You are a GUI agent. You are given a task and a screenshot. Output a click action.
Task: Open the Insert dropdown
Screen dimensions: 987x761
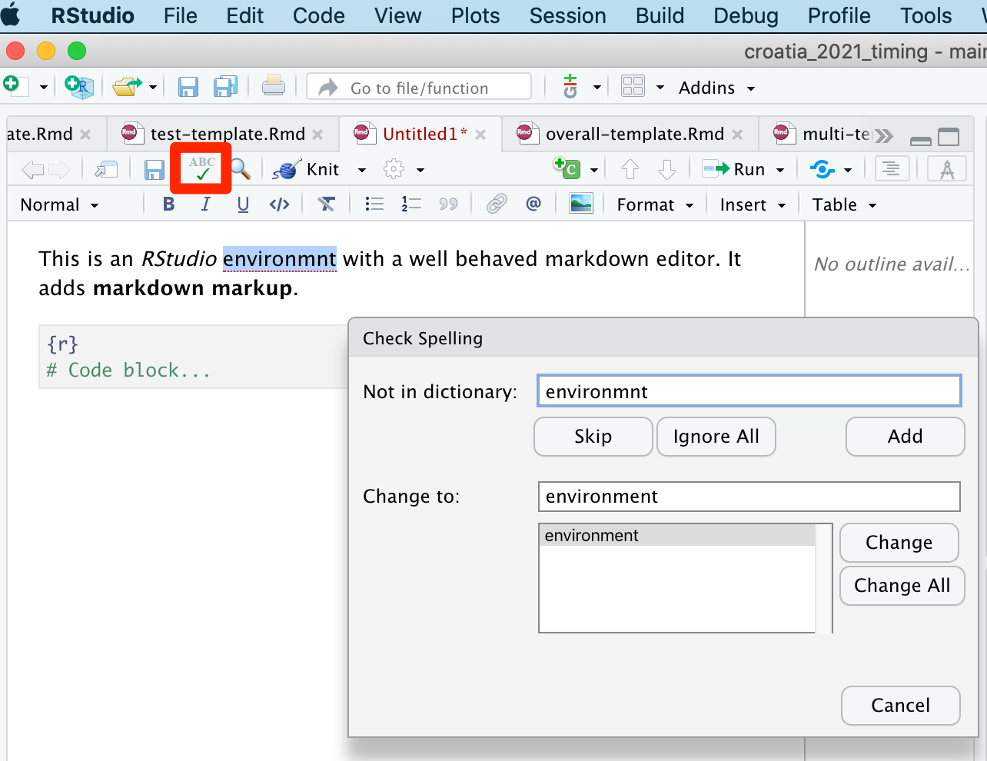[753, 204]
